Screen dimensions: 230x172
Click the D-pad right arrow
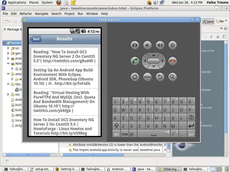[x=162, y=61]
